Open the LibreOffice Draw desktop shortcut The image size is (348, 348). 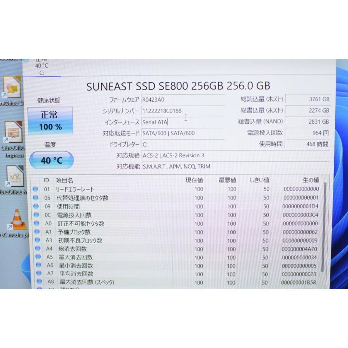pyautogui.click(x=12, y=91)
